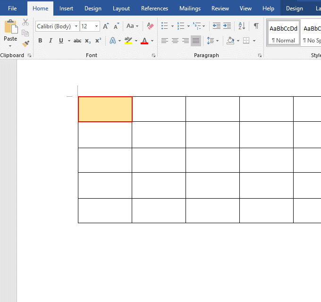The image size is (321, 302).
Task: Apply the red font color swatch
Action: tap(144, 41)
